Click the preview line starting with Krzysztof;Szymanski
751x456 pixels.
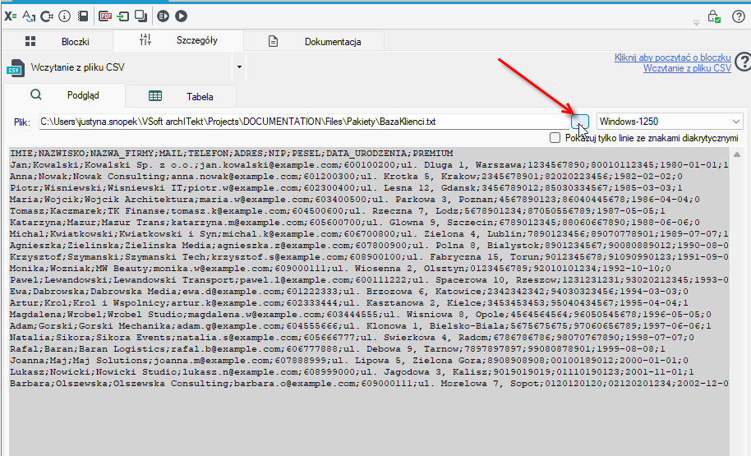[369, 256]
